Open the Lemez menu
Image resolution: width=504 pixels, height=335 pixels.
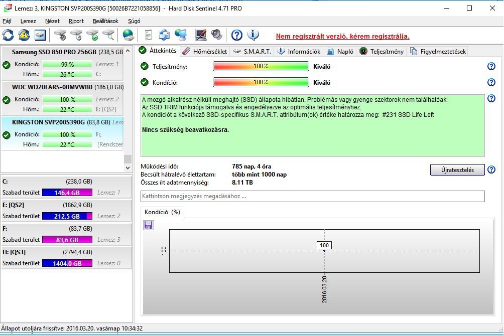pos(28,21)
